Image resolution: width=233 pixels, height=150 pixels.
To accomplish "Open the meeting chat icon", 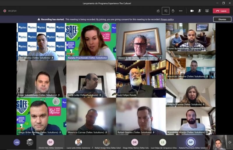I will 166,11.
